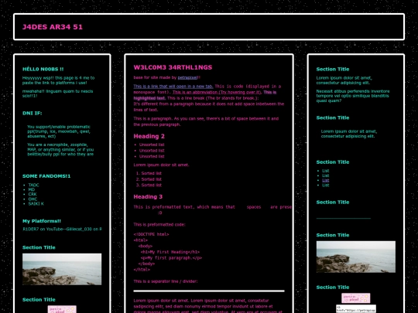Viewport: 418px width, 313px height.
Task: Click the ':D' preformatted emoticon
Action: (159, 213)
